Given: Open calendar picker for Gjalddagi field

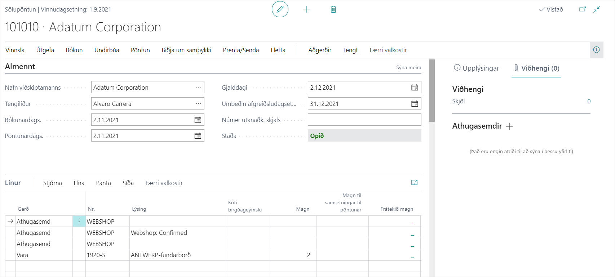Looking at the screenshot, I should 415,88.
